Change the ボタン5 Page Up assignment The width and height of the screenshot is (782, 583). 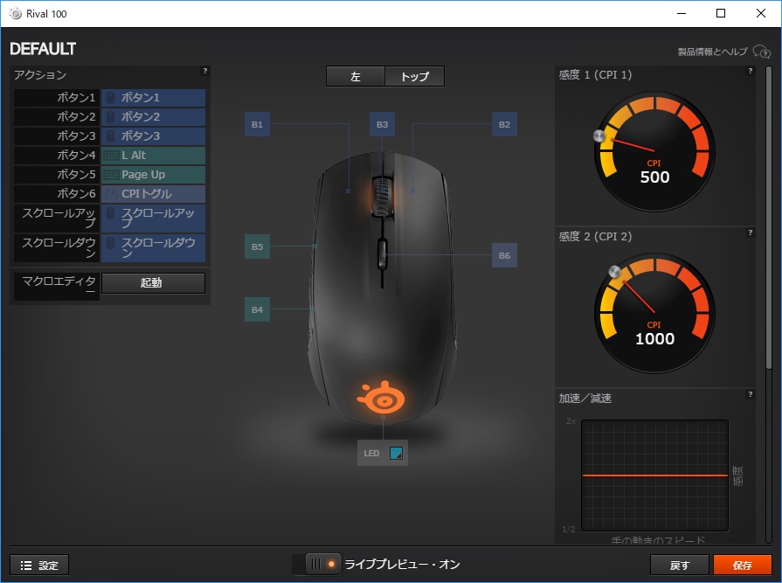[153, 175]
